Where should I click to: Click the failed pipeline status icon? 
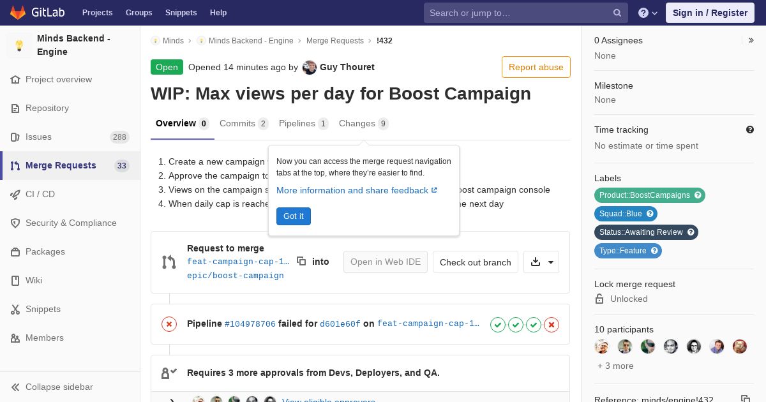(x=169, y=324)
